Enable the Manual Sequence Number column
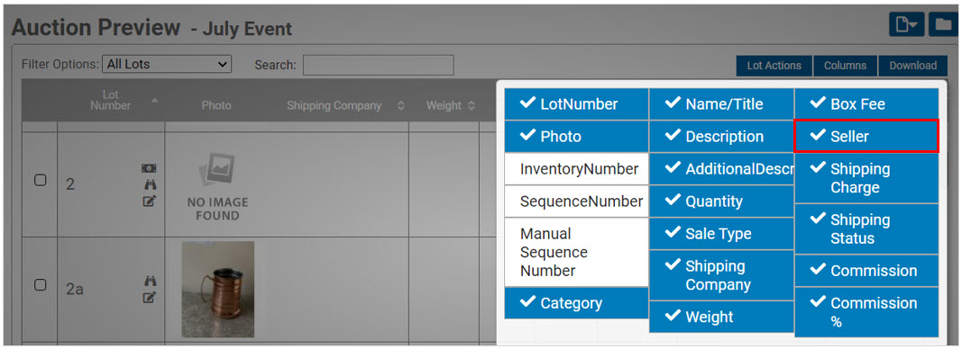962x349 pixels. coord(576,252)
